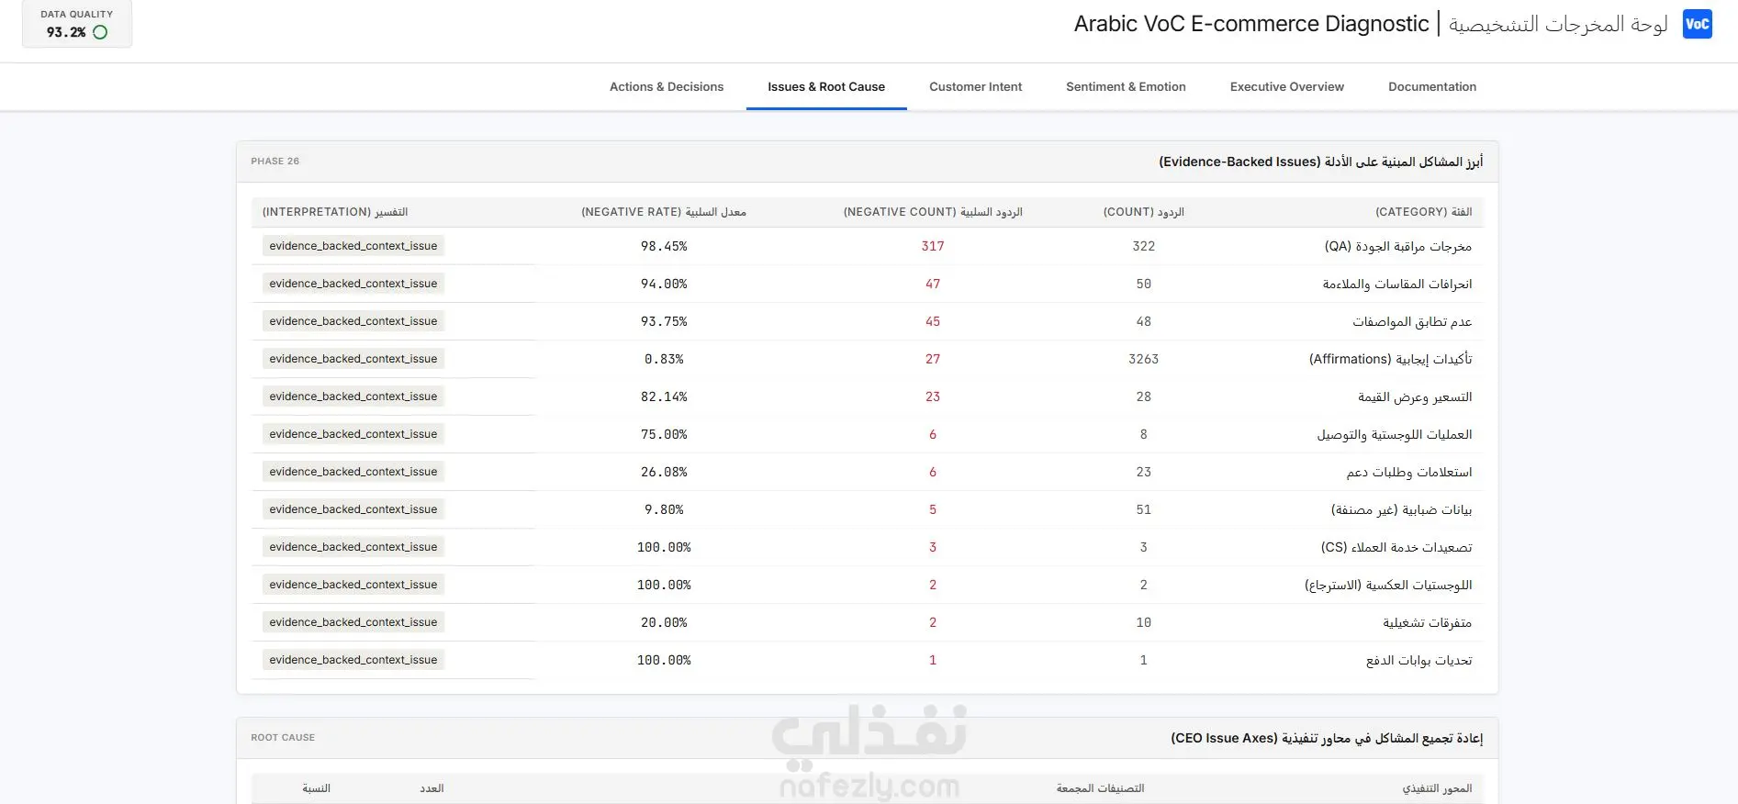Switch to the Customer Intent tab
The width and height of the screenshot is (1738, 804).
coord(975,87)
